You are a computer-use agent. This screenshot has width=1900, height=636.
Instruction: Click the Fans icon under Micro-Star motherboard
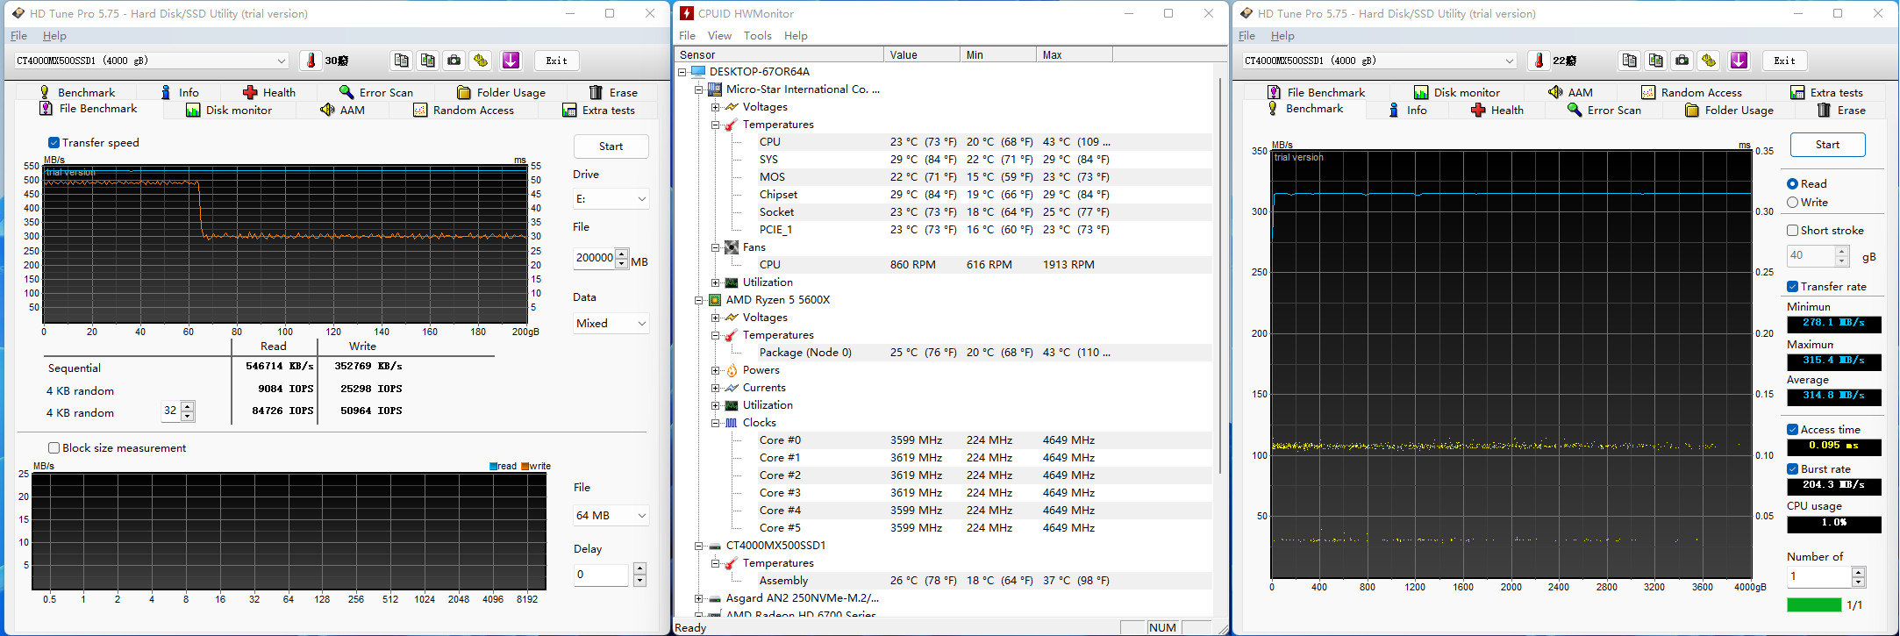point(732,247)
